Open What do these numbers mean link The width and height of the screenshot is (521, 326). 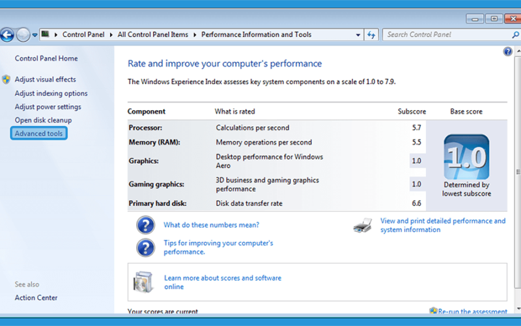click(x=211, y=225)
